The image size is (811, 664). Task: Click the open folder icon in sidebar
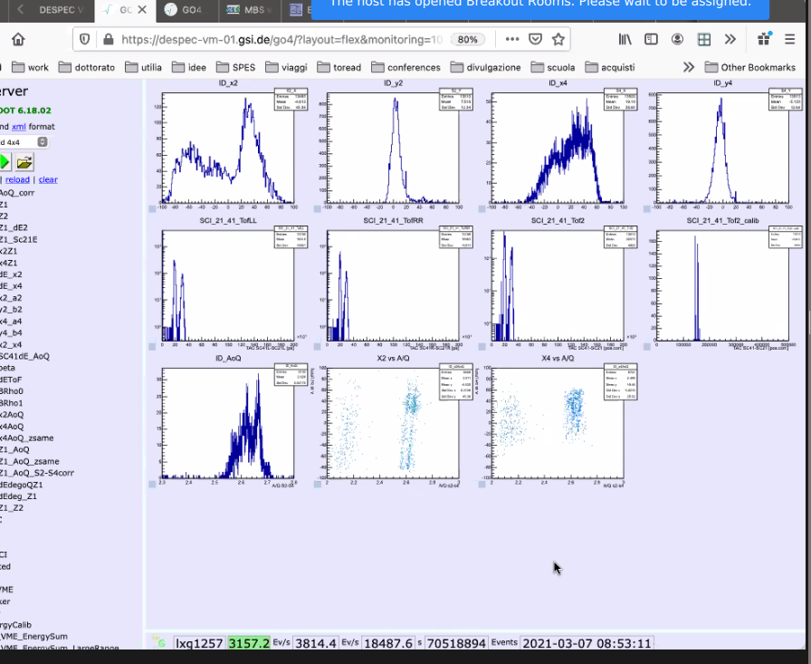point(24,162)
